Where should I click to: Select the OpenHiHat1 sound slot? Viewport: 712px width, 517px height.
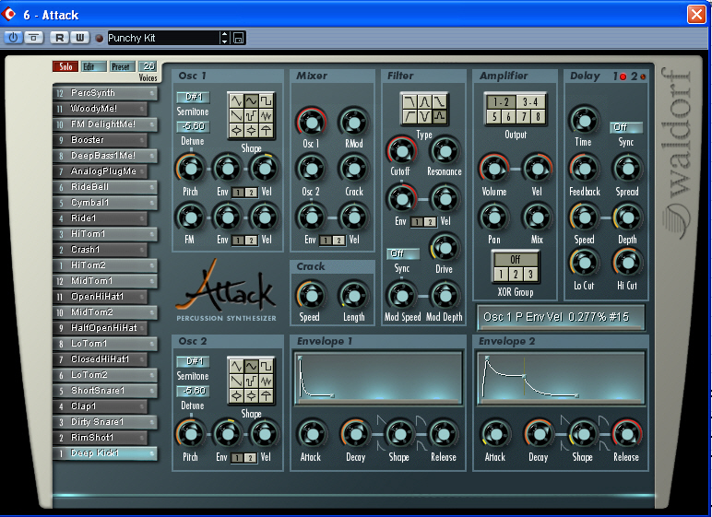coord(100,297)
